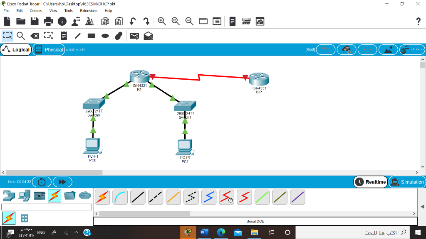Choose Copper Cross-Over dashed cable
The height and width of the screenshot is (239, 426).
(156, 197)
